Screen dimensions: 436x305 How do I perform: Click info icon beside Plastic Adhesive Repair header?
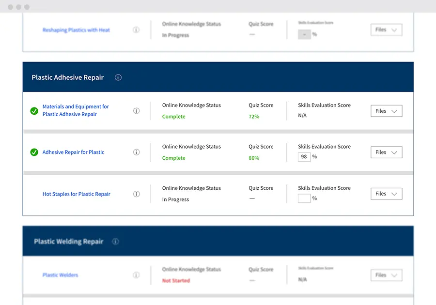point(118,77)
